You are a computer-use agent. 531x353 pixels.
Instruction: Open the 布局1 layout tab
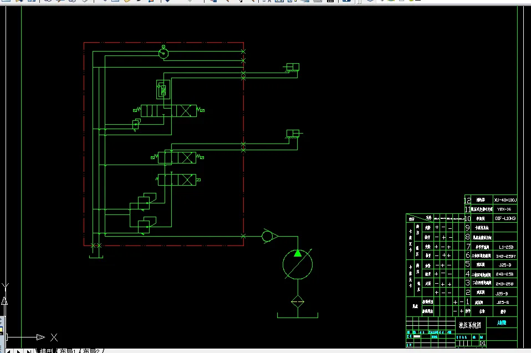(x=68, y=351)
